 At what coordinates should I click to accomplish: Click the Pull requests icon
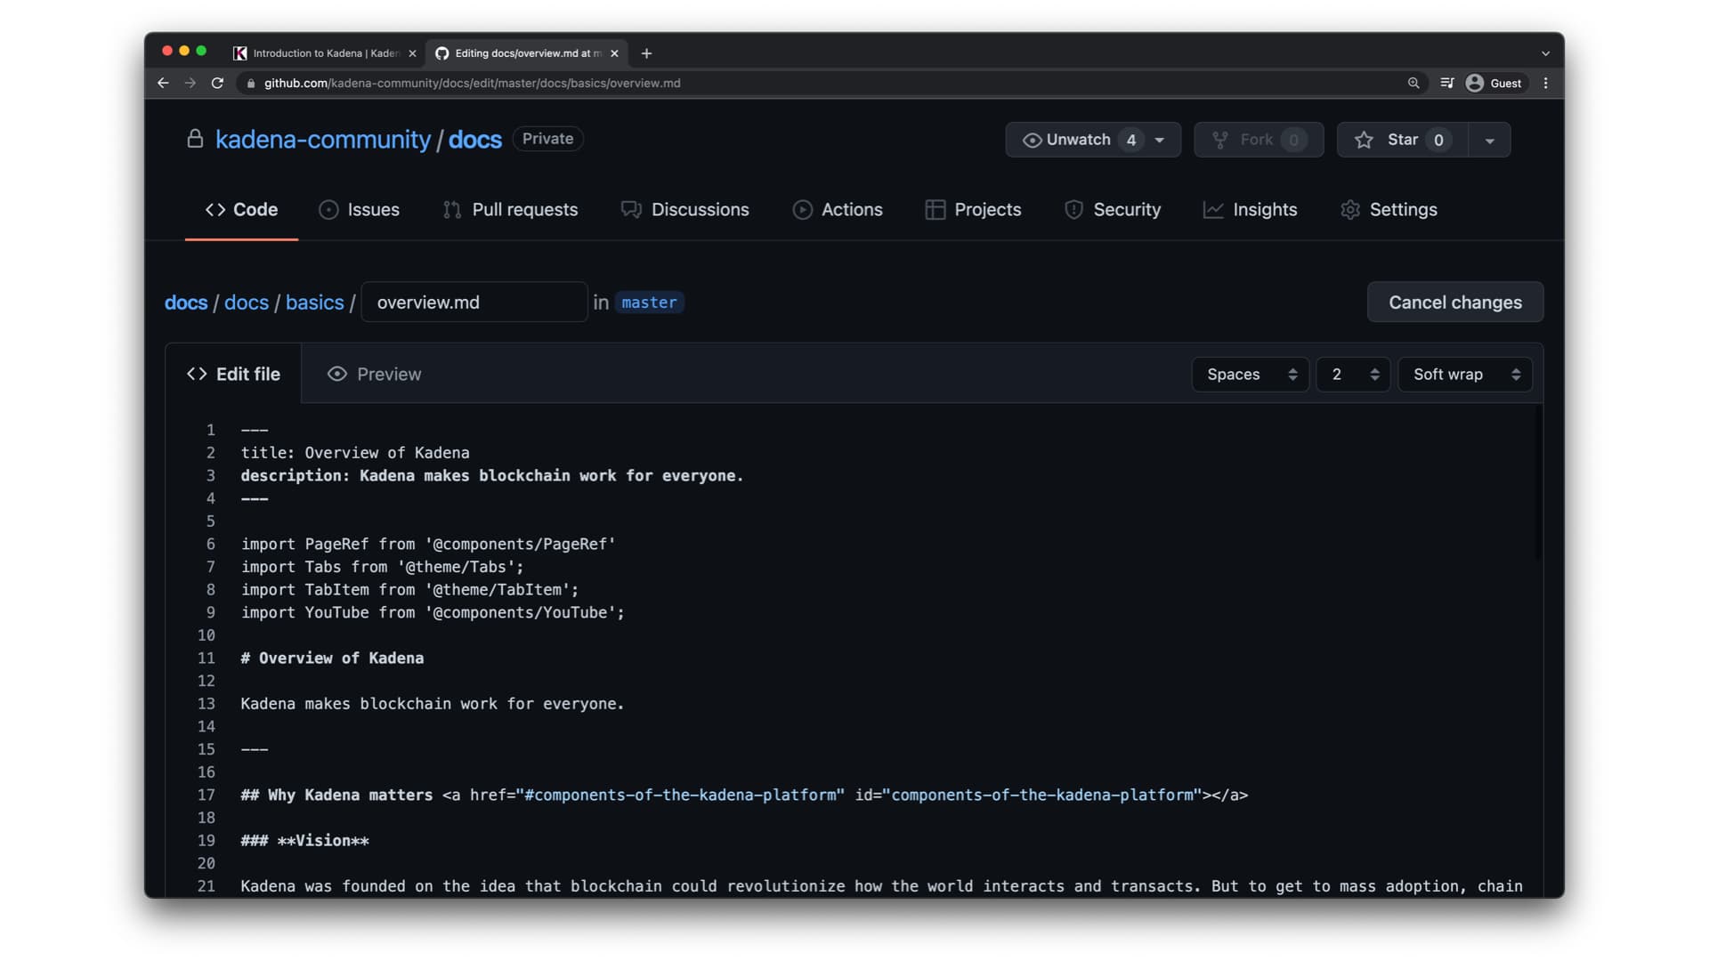coord(454,209)
